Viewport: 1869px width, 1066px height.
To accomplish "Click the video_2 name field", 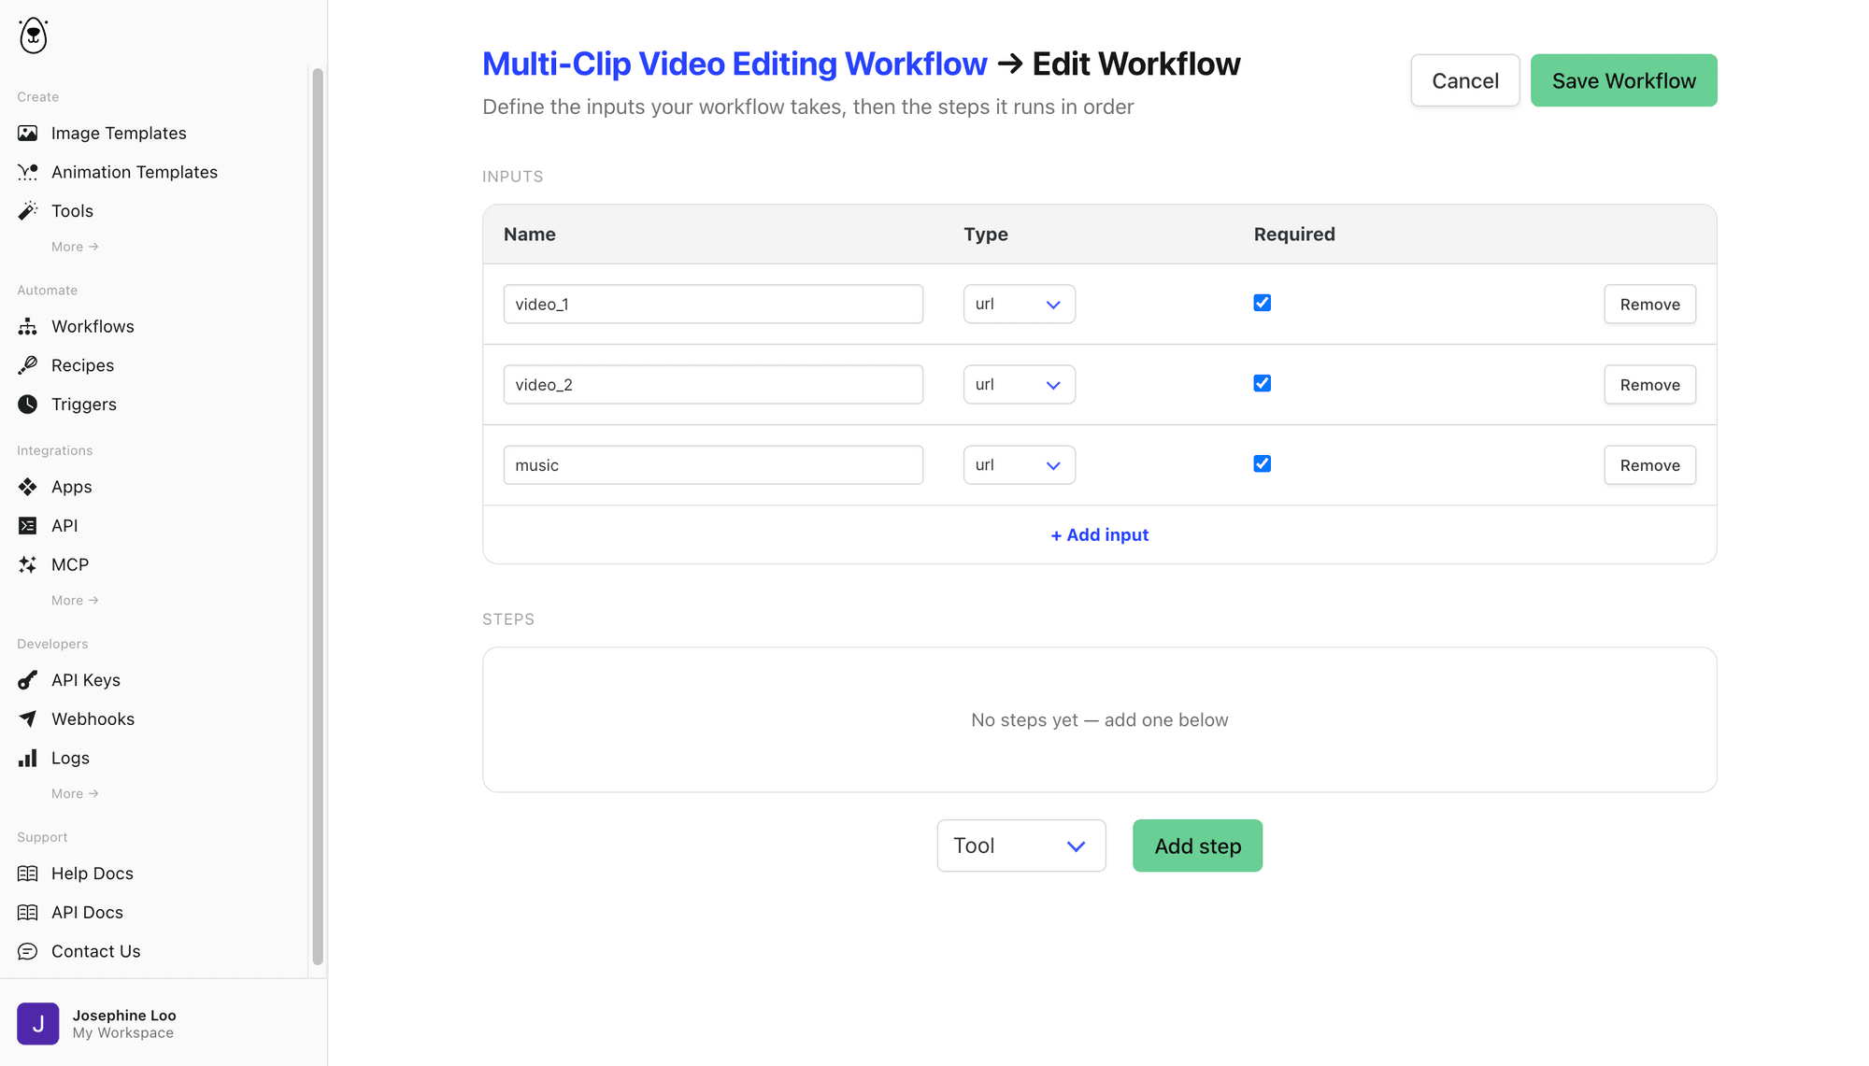I will click(713, 385).
